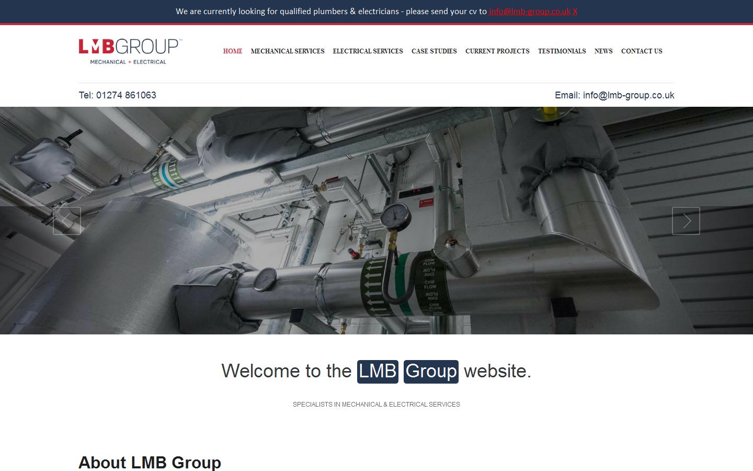Open the HOME navigation item
This screenshot has height=471, width=753.
(233, 51)
